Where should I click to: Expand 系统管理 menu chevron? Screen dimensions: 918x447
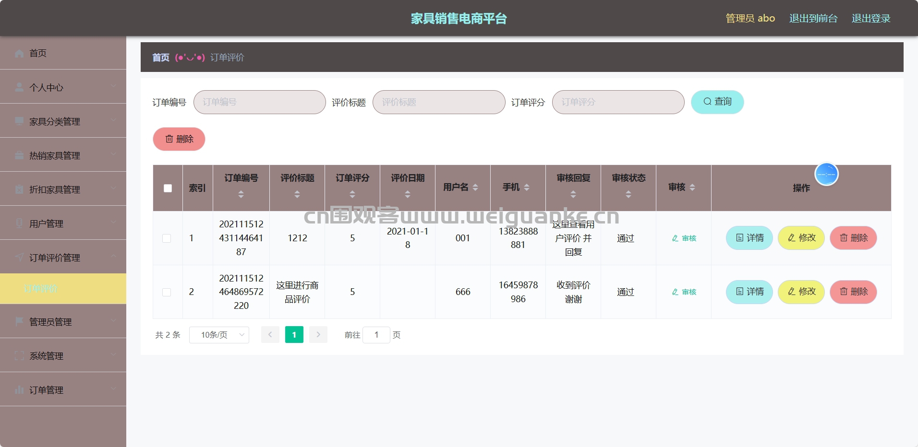pyautogui.click(x=113, y=354)
